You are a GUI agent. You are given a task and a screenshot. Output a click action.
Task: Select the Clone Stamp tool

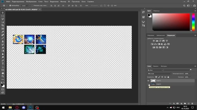click(x=3, y=42)
